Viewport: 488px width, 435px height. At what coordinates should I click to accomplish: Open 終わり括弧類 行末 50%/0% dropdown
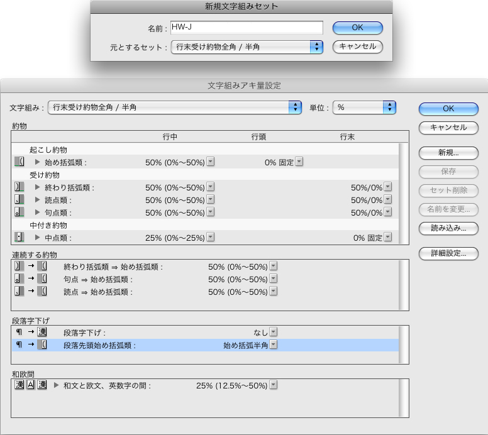coord(388,187)
